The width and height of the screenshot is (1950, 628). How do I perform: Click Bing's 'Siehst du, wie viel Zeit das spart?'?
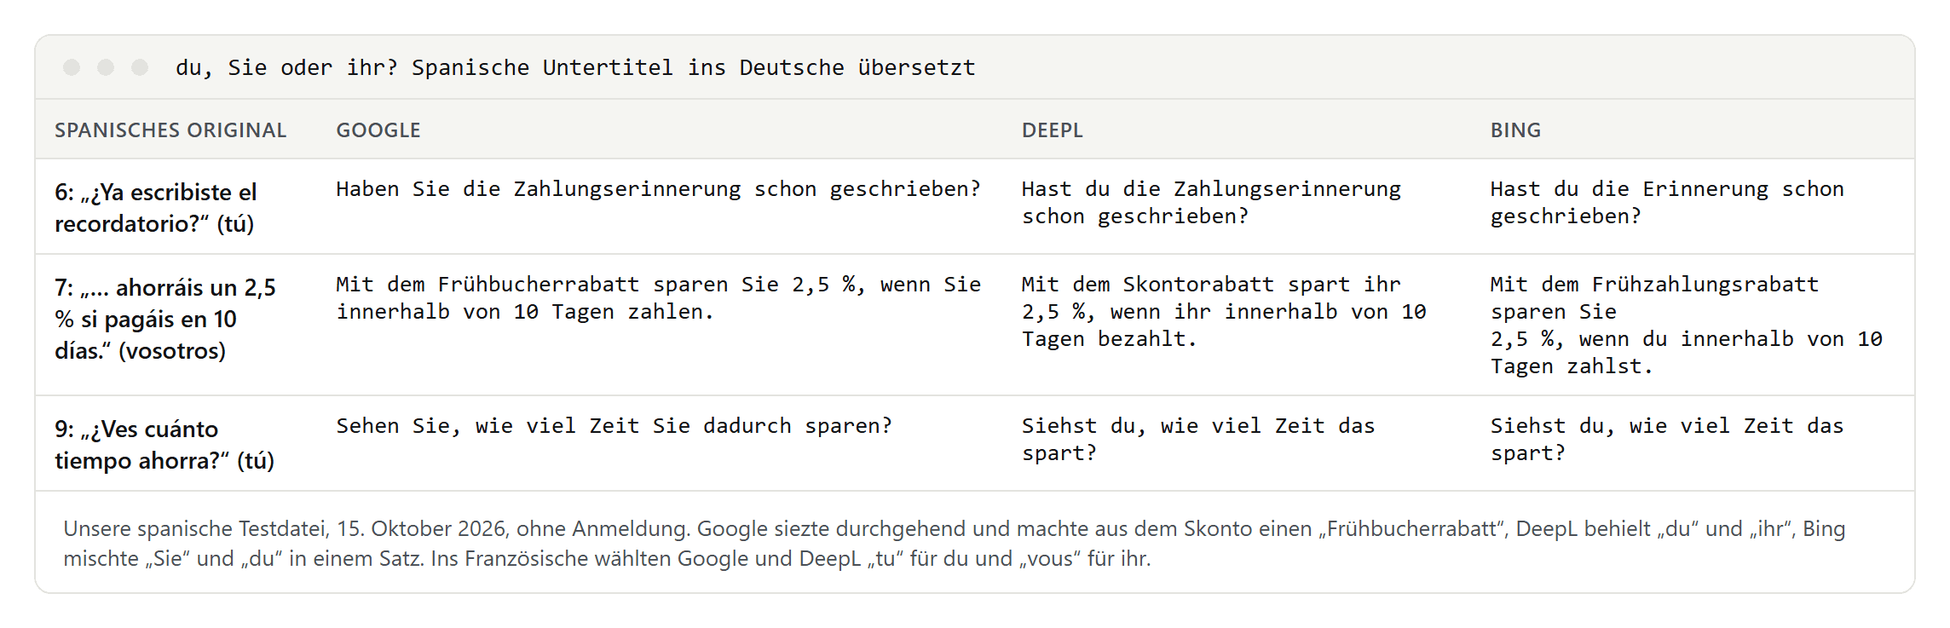click(x=1667, y=440)
